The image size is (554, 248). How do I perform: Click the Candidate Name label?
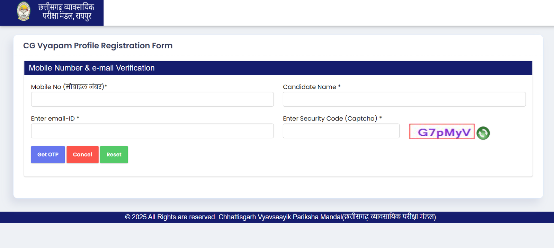(x=311, y=87)
